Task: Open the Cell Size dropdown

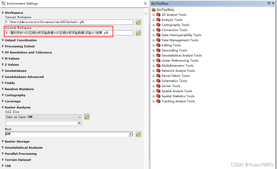Action: click(x=79, y=117)
